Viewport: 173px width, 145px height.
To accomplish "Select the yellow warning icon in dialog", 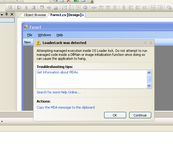I will point(38,43).
